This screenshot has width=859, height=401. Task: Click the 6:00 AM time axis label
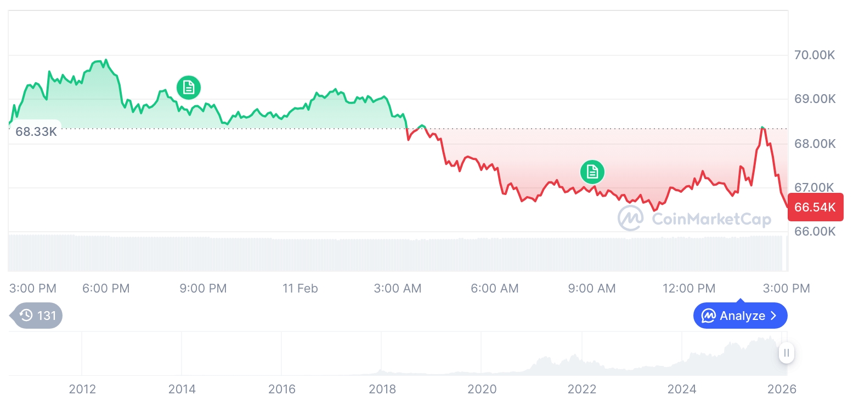[x=495, y=288]
